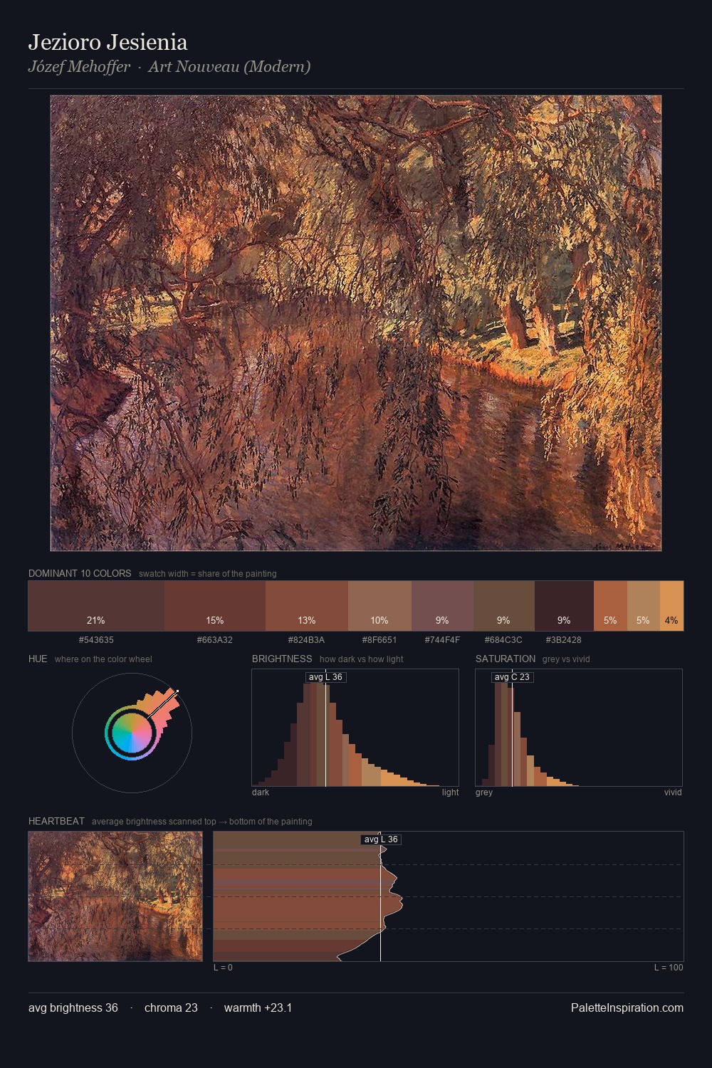Click the 'BRIGHTNESS' section heading

coord(282,659)
